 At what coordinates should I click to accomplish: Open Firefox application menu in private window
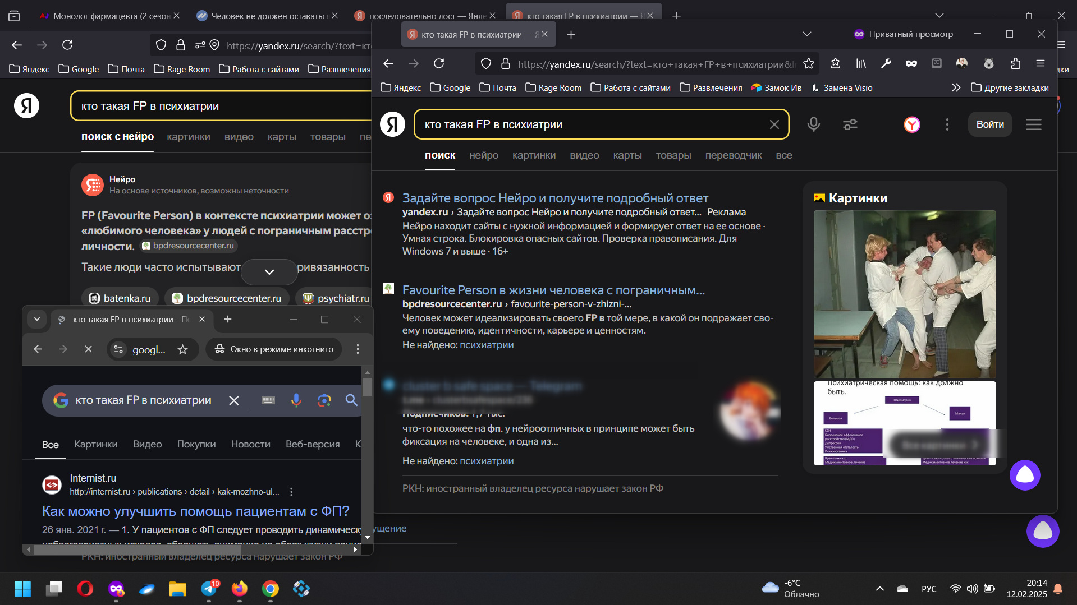coord(1041,64)
